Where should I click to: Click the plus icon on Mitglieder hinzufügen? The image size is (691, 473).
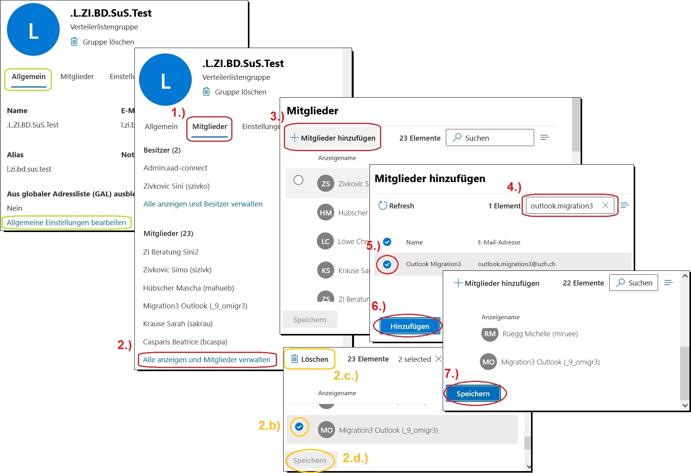coord(295,138)
